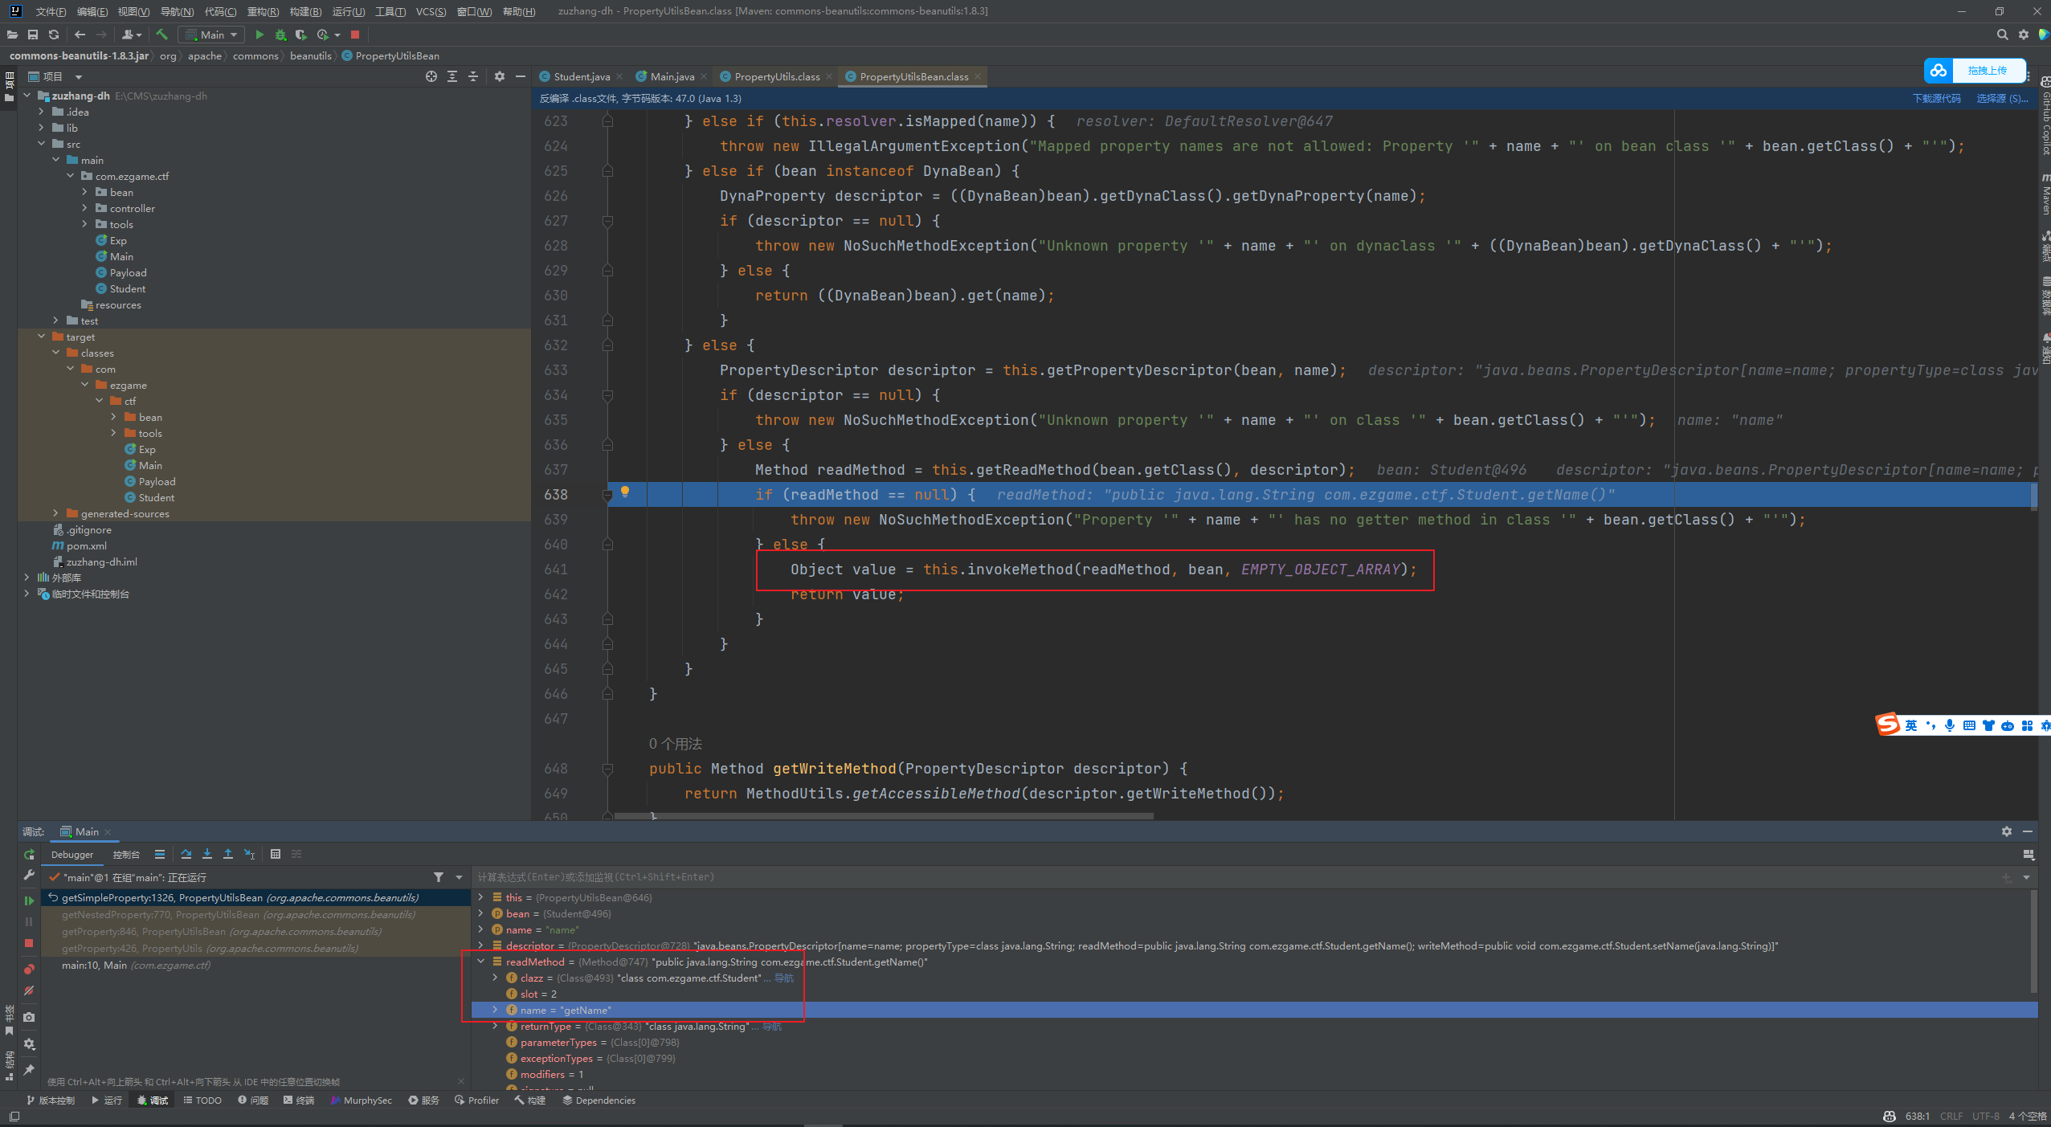Click Step Out icon in debugger

[x=228, y=854]
